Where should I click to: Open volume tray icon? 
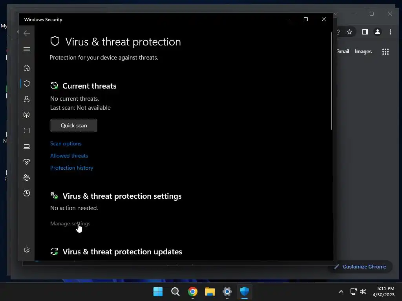click(x=363, y=292)
